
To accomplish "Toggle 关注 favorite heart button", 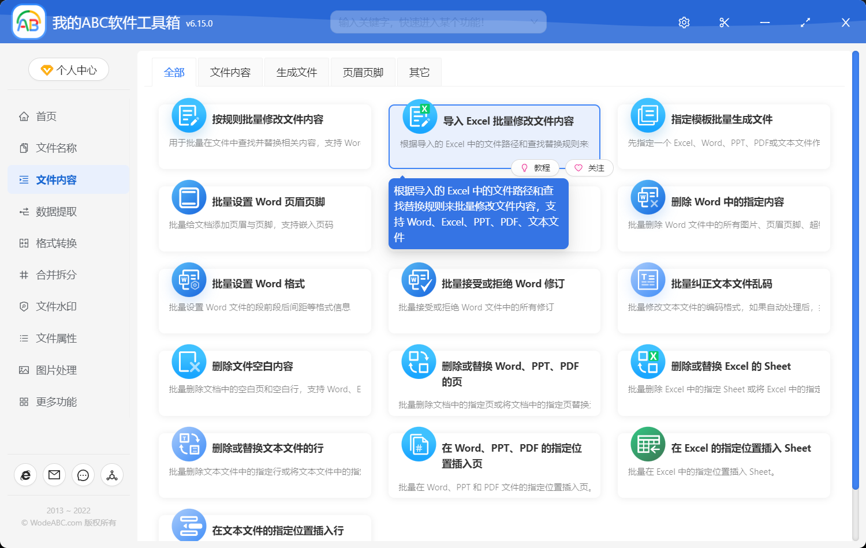I will coord(589,168).
